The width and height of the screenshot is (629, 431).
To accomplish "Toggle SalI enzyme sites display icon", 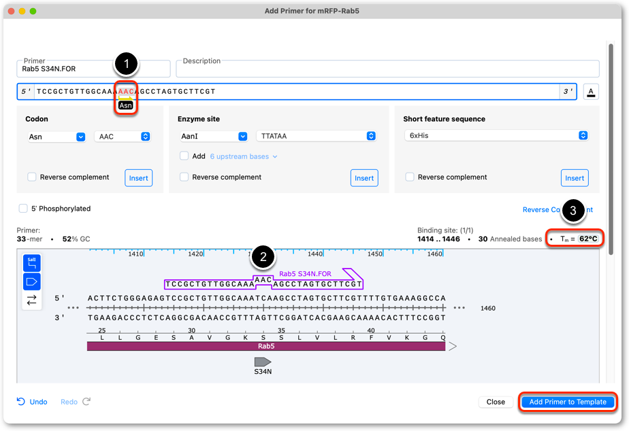I will click(x=32, y=263).
